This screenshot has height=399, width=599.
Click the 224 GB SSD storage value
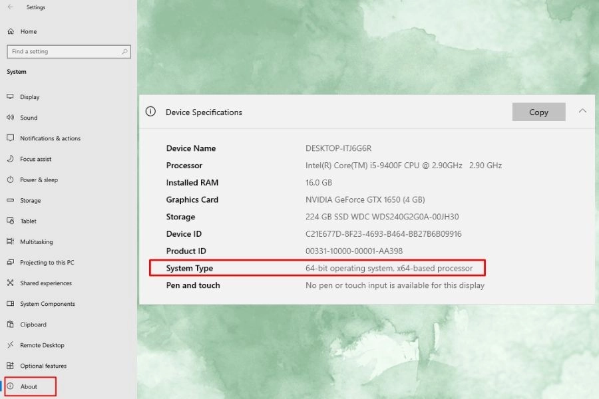[x=382, y=217]
